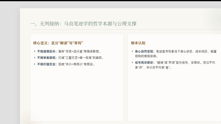The height and width of the screenshot is (124, 221).
Task: Select the slide title 一、无判接纳：马良笔迹学的哲学本源与公理支撑
Action: [83, 24]
